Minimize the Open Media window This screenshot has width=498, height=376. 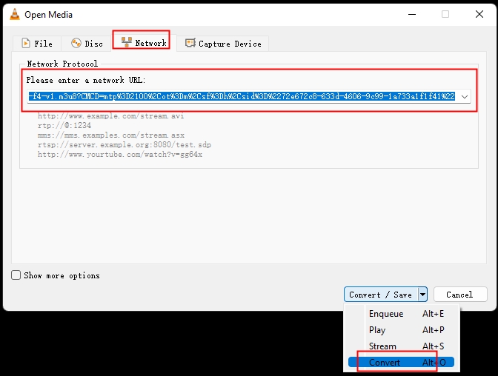411,14
